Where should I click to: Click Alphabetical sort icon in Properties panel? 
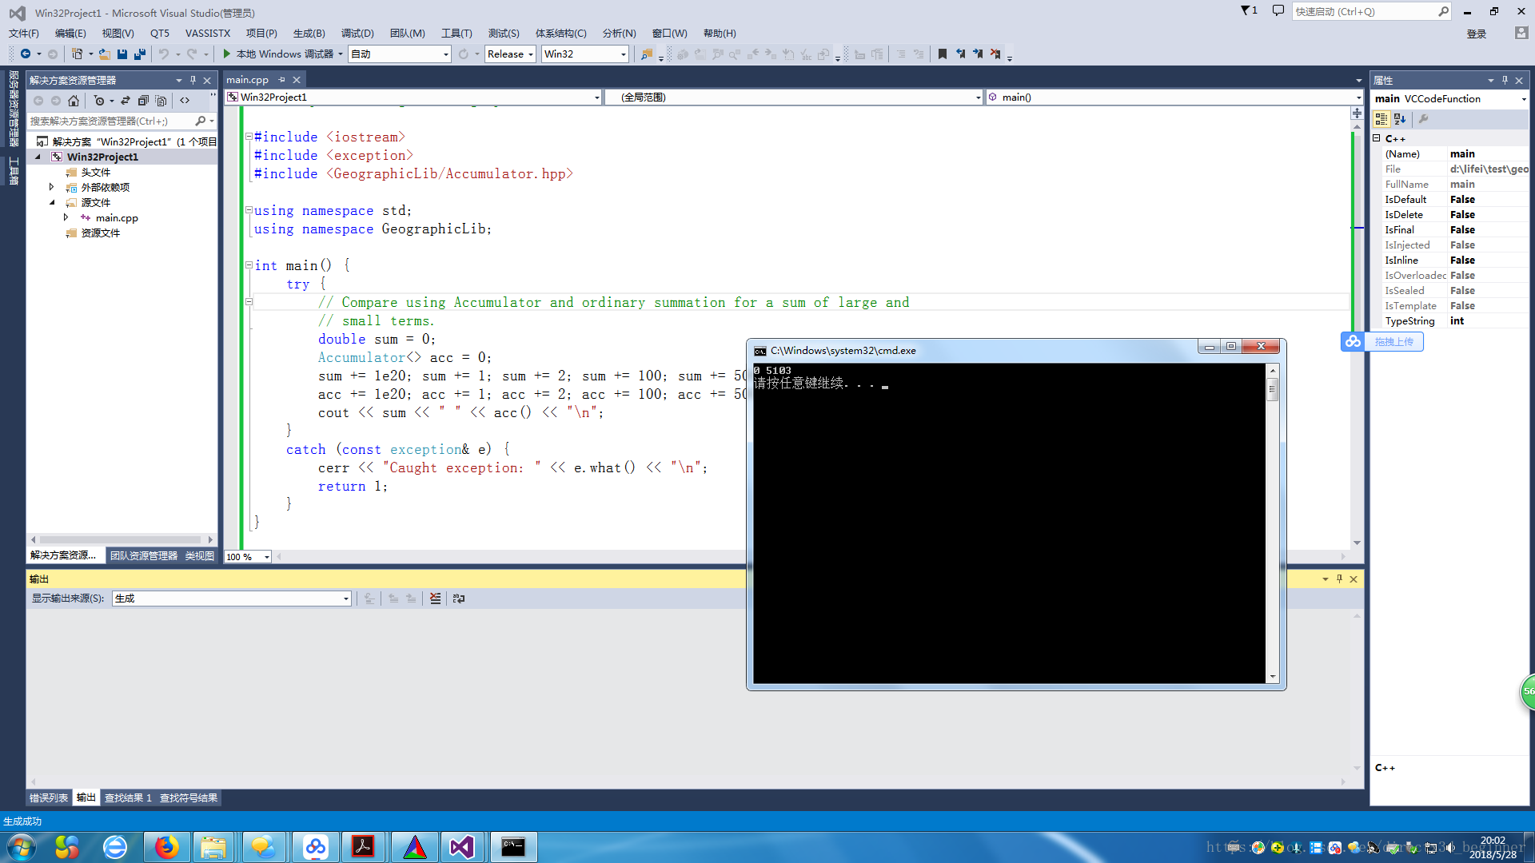pyautogui.click(x=1400, y=119)
